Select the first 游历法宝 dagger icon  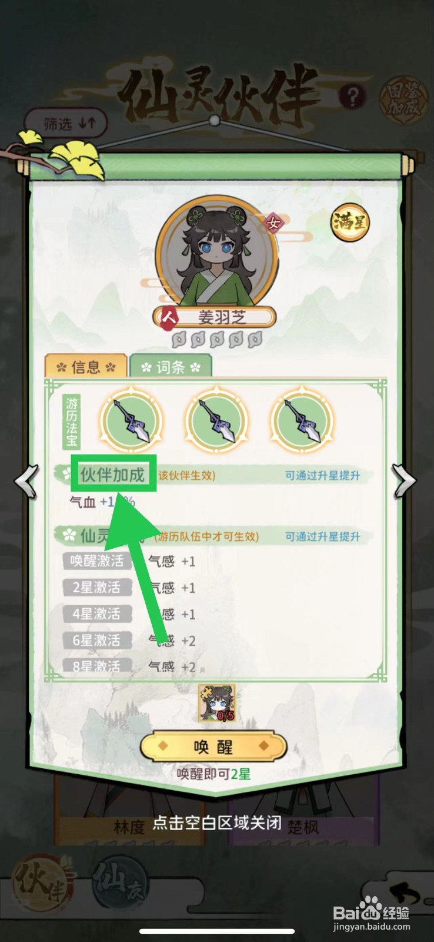tap(131, 420)
